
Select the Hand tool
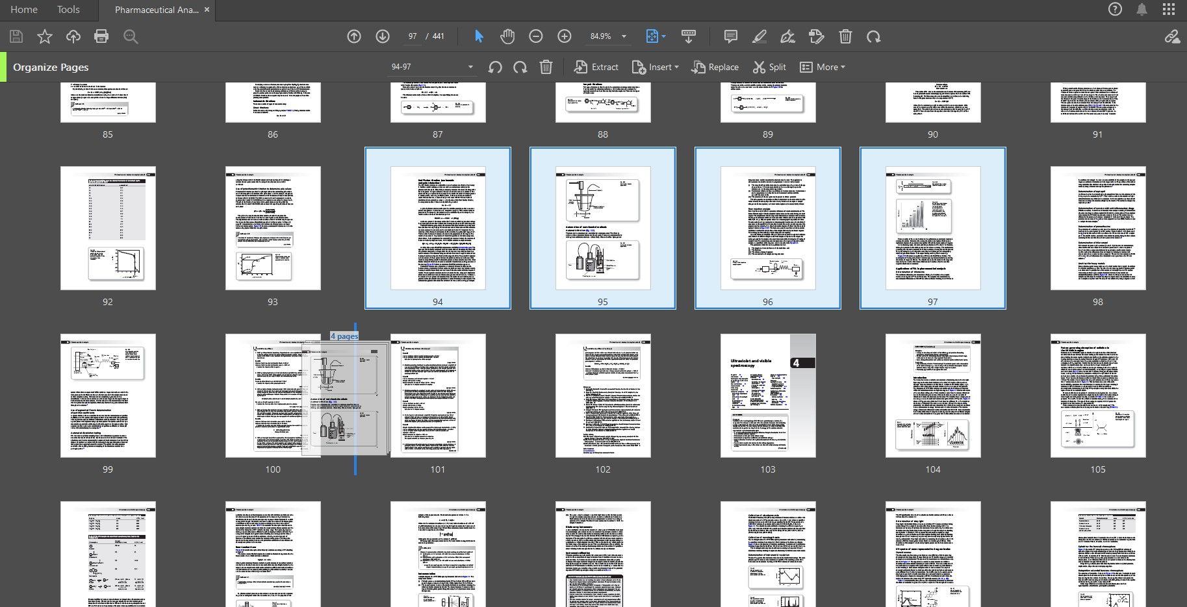point(507,36)
